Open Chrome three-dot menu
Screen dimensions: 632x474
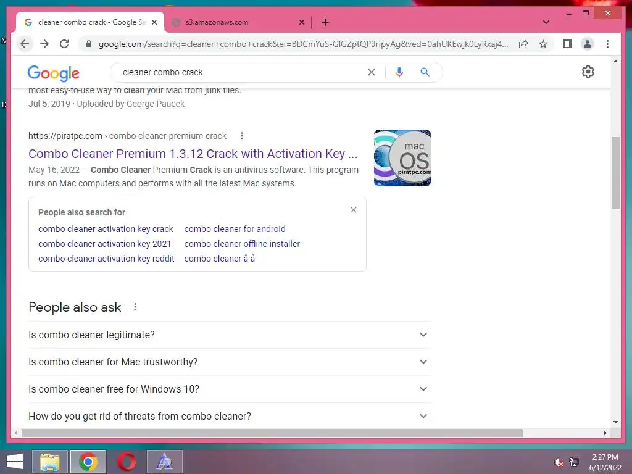coord(607,44)
